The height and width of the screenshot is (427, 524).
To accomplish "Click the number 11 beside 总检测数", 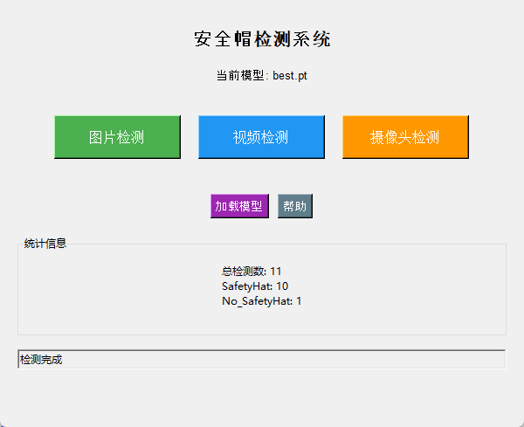I will click(x=276, y=272).
